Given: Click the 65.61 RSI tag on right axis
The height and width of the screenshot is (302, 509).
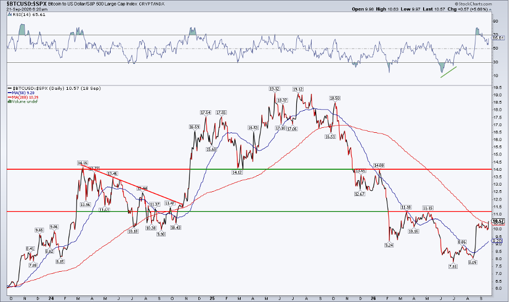Looking at the screenshot, I should pos(497,38).
